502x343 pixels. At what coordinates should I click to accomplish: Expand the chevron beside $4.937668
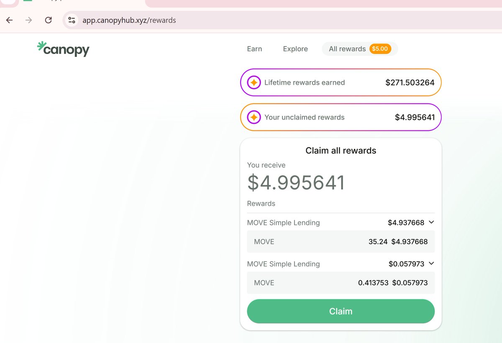(431, 222)
